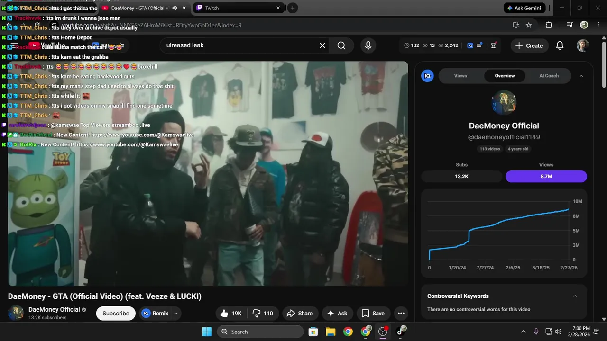Toggle the Subs metric pill showing 13.2K
Image resolution: width=607 pixels, height=341 pixels.
tap(461, 176)
